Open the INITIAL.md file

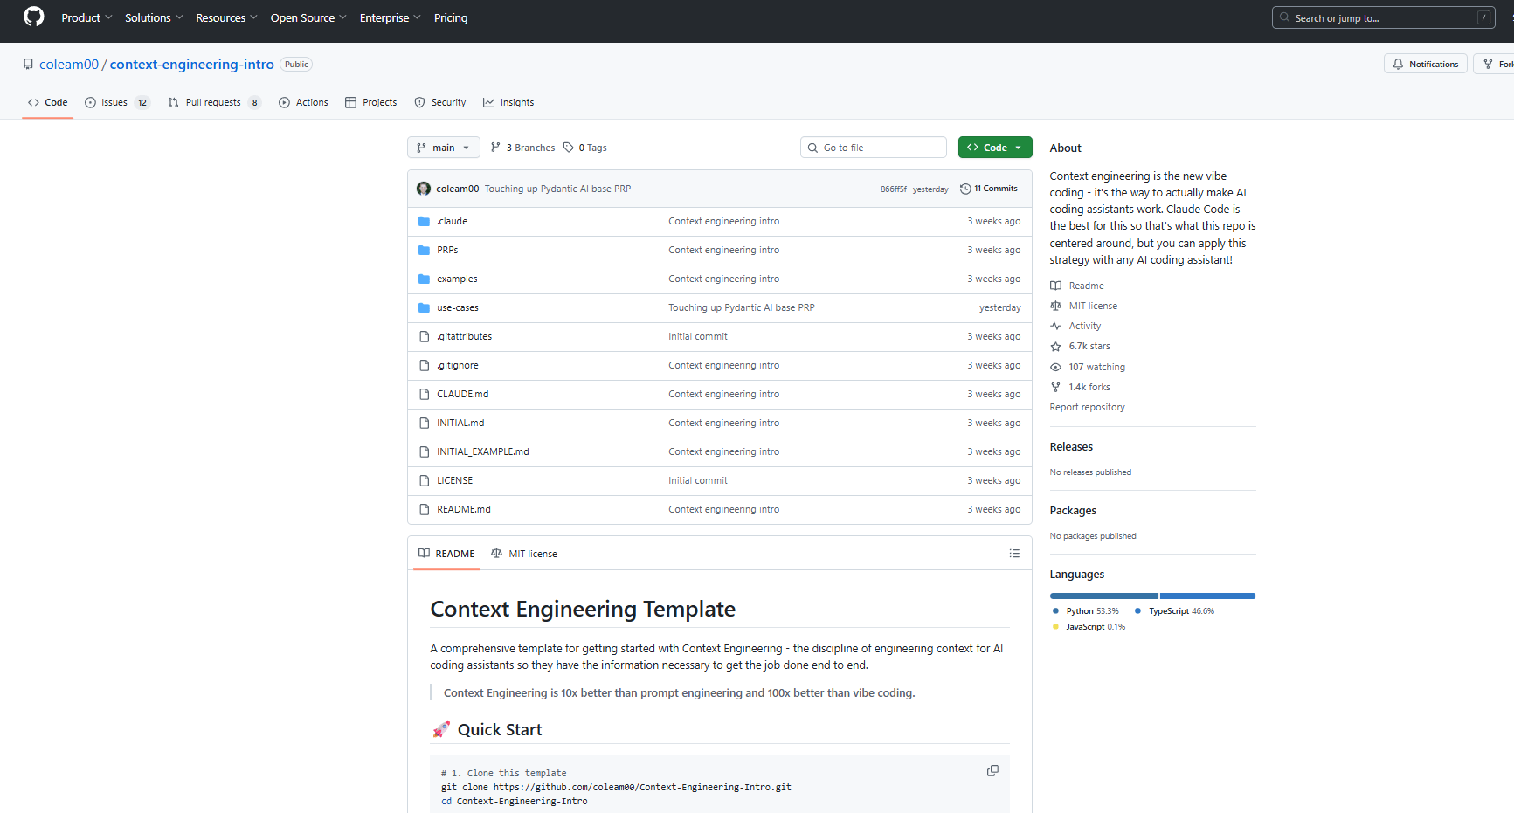pos(460,423)
